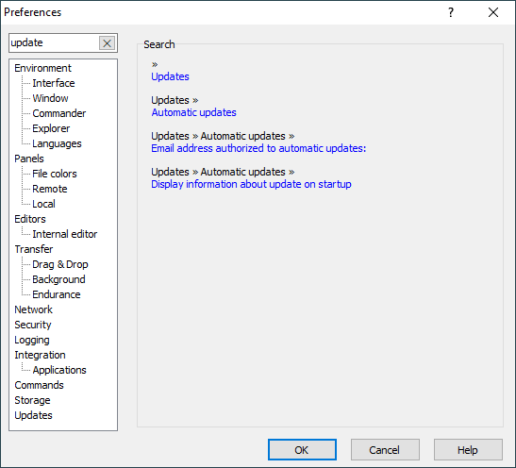Image resolution: width=516 pixels, height=468 pixels.
Task: Select the Languages tree item
Action: [57, 143]
